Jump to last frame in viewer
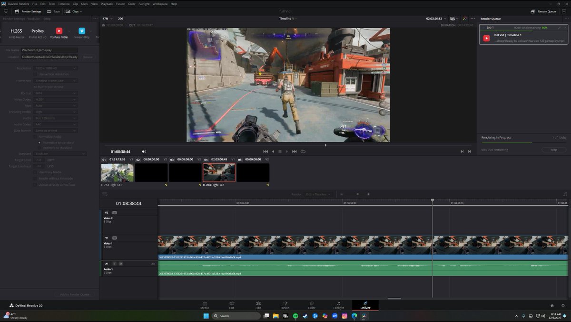 click(295, 152)
